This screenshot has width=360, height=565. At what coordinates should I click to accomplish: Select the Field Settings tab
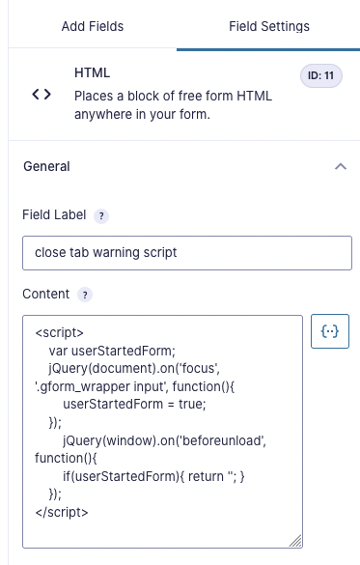(x=269, y=26)
